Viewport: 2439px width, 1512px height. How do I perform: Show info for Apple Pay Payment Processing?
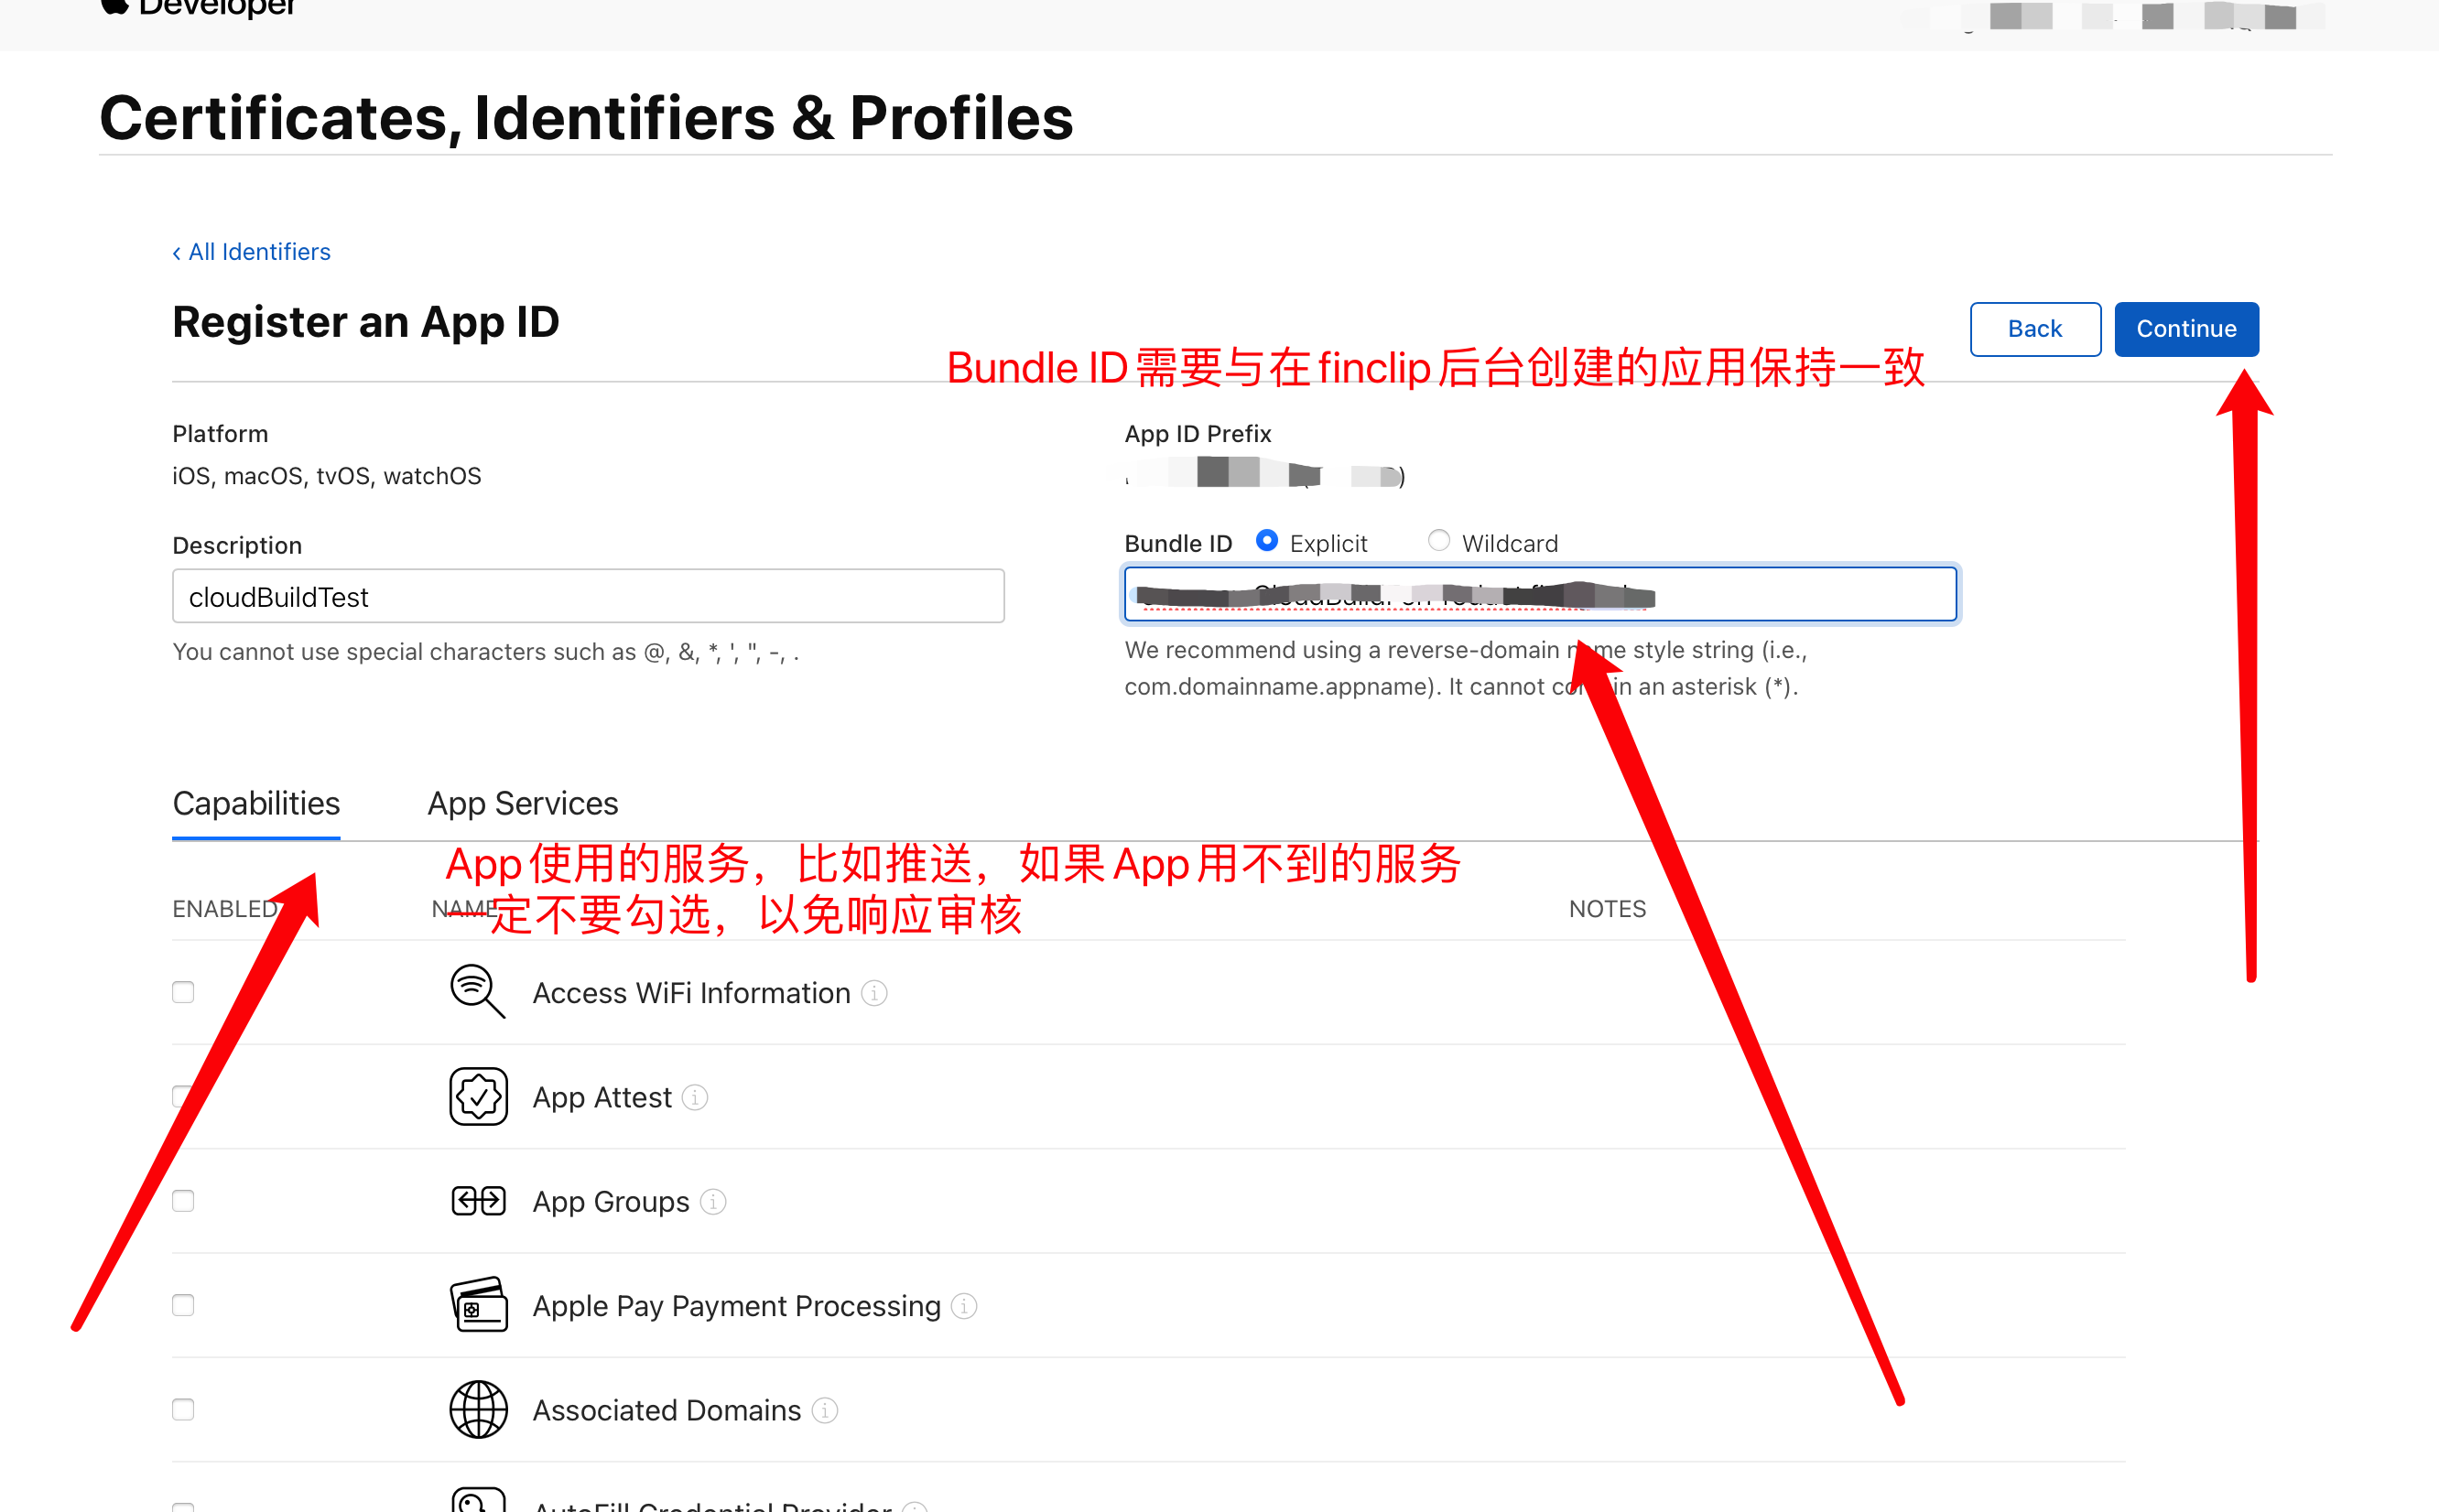coord(964,1305)
